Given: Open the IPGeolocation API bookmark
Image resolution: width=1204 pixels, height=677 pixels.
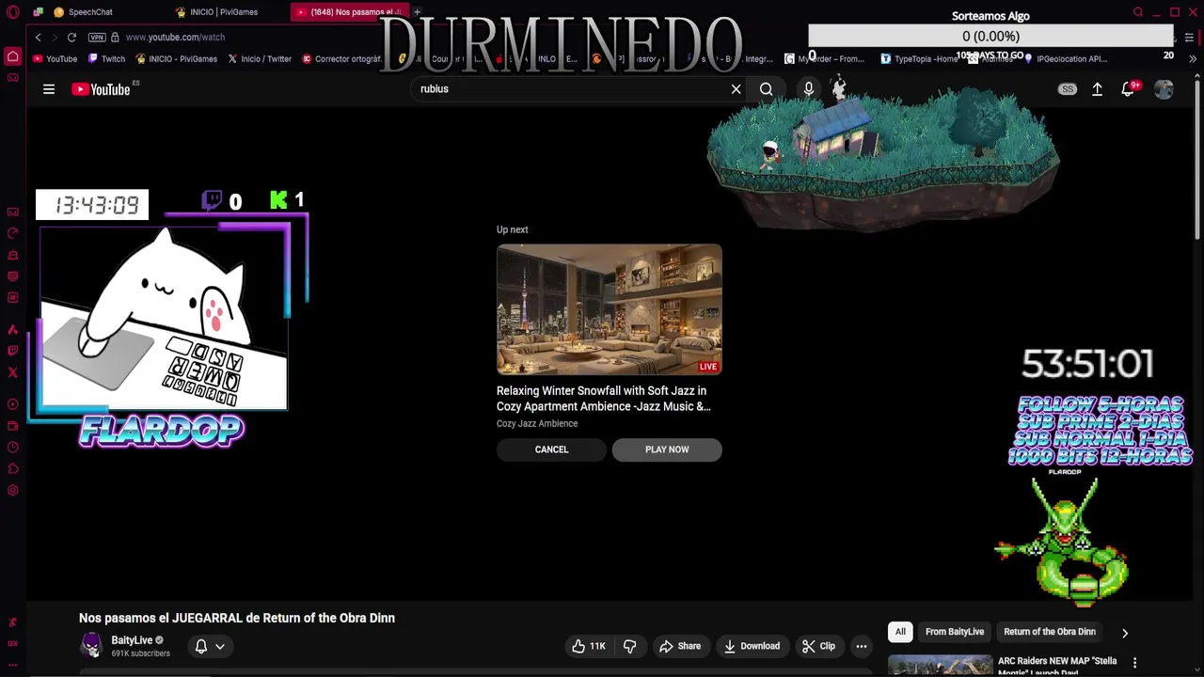Looking at the screenshot, I should (1065, 58).
